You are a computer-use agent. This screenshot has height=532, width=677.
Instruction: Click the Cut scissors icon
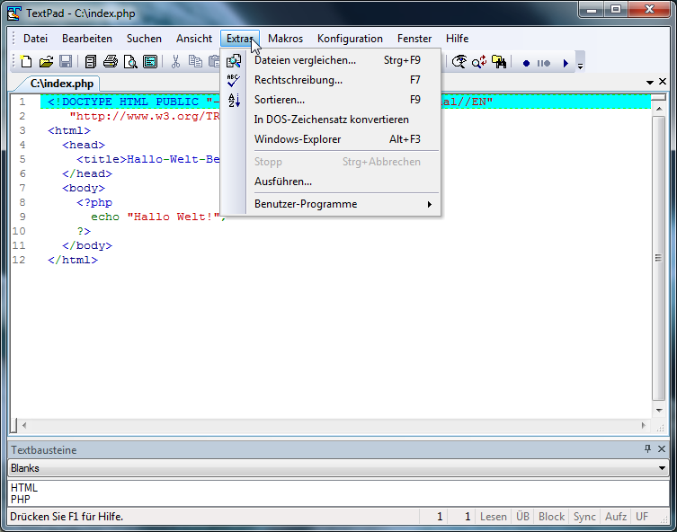[x=175, y=62]
